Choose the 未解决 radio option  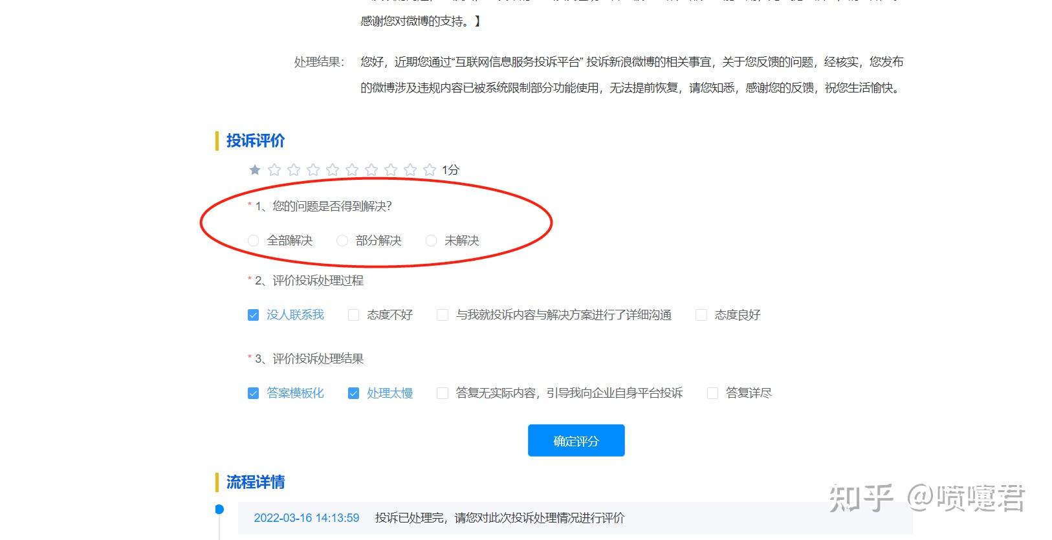point(431,241)
